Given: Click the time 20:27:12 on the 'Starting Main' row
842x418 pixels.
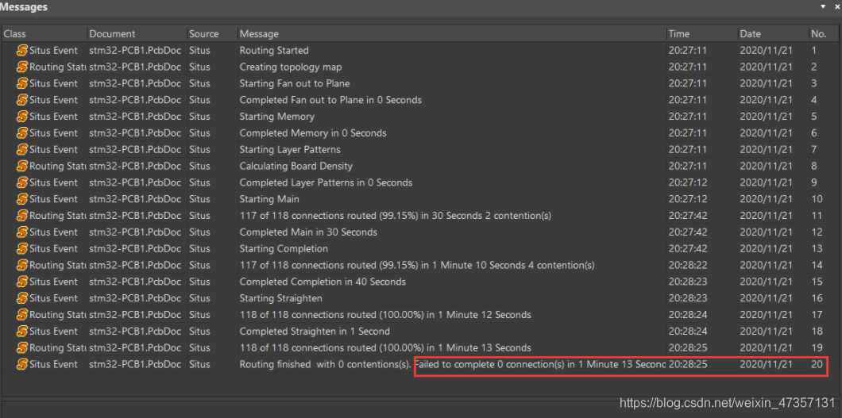Looking at the screenshot, I should click(x=688, y=199).
